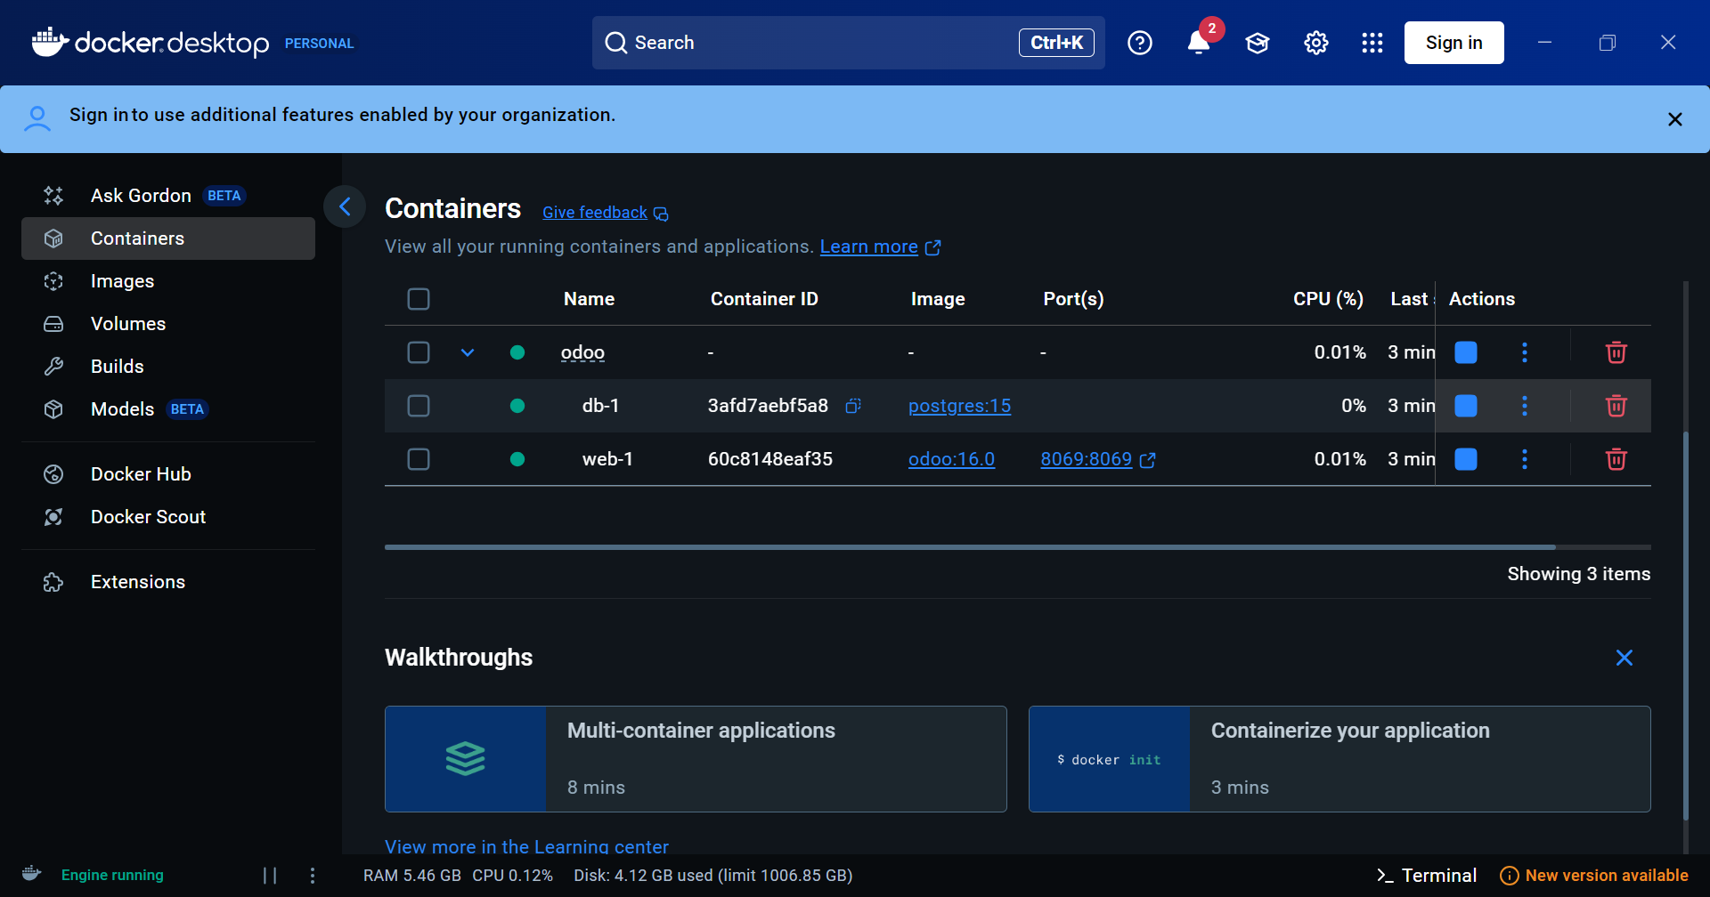
Task: Click the Give feedback link
Action: pos(595,213)
